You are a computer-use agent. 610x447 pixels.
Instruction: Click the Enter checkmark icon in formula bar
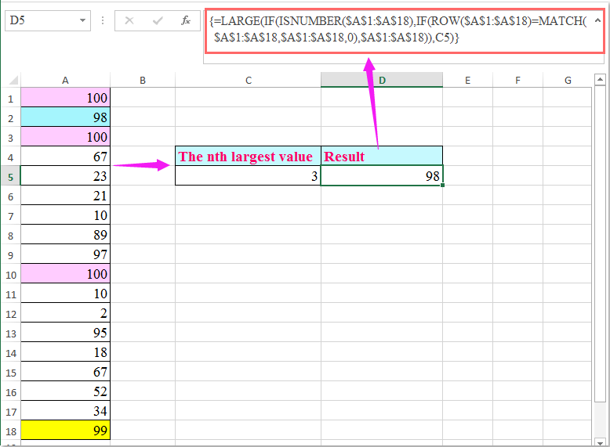click(158, 21)
